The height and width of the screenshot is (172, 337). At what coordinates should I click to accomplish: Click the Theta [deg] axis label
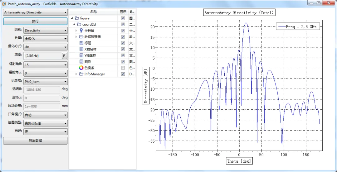239,161
